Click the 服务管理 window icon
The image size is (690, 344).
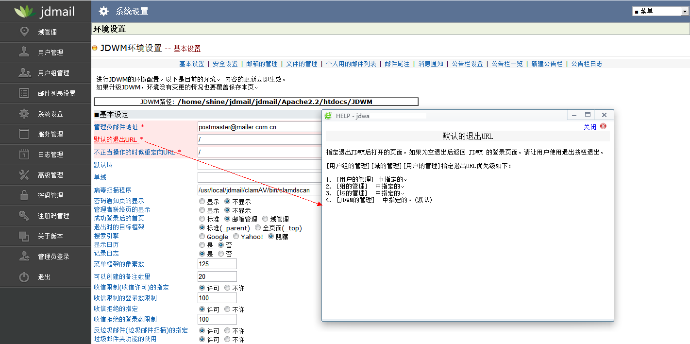24,134
